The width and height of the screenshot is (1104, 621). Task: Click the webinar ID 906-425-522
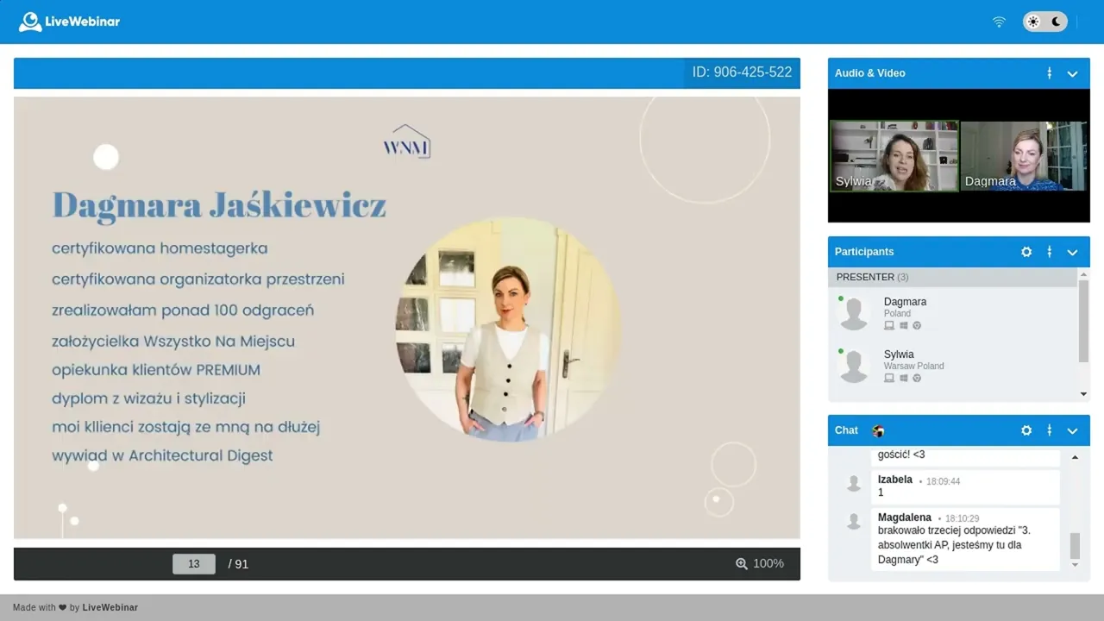742,72
